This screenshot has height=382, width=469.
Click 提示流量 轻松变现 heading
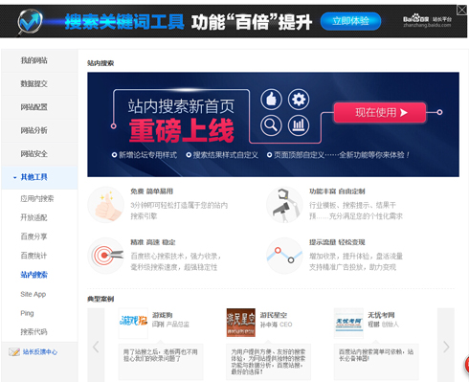pyautogui.click(x=337, y=242)
